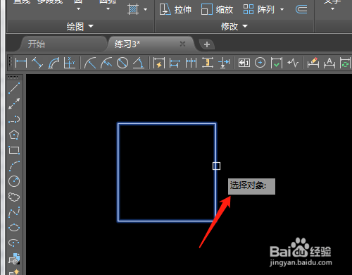Pick the Ordinate dimension tool
The image size is (352, 275).
pos(70,63)
